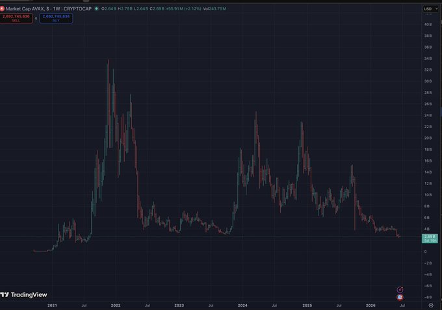Click the Vol 243.75M volume readout
Screen dimensions: 442x310
coord(214,8)
